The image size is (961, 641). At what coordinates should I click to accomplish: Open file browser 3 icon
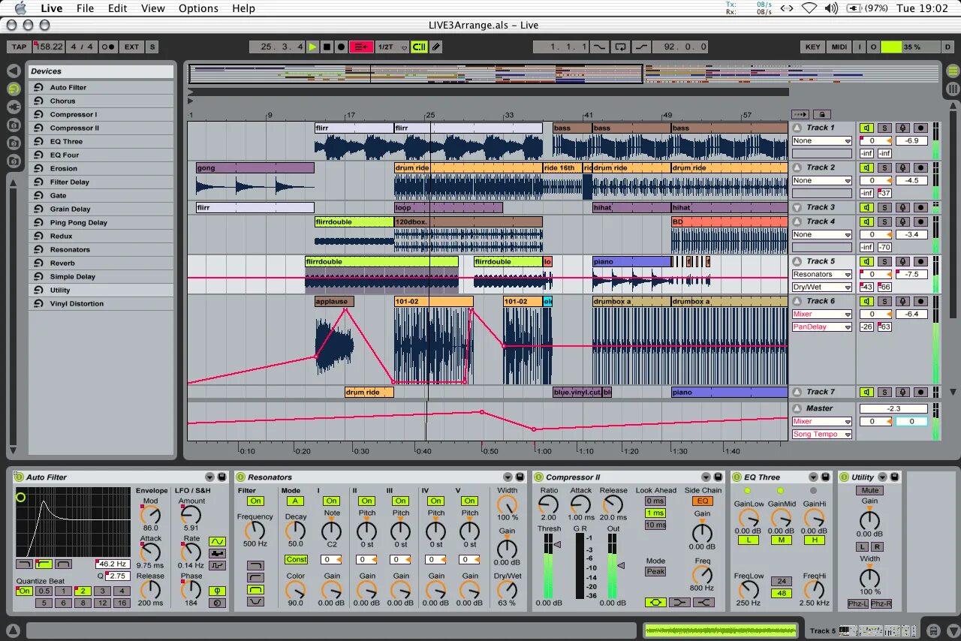(x=14, y=161)
